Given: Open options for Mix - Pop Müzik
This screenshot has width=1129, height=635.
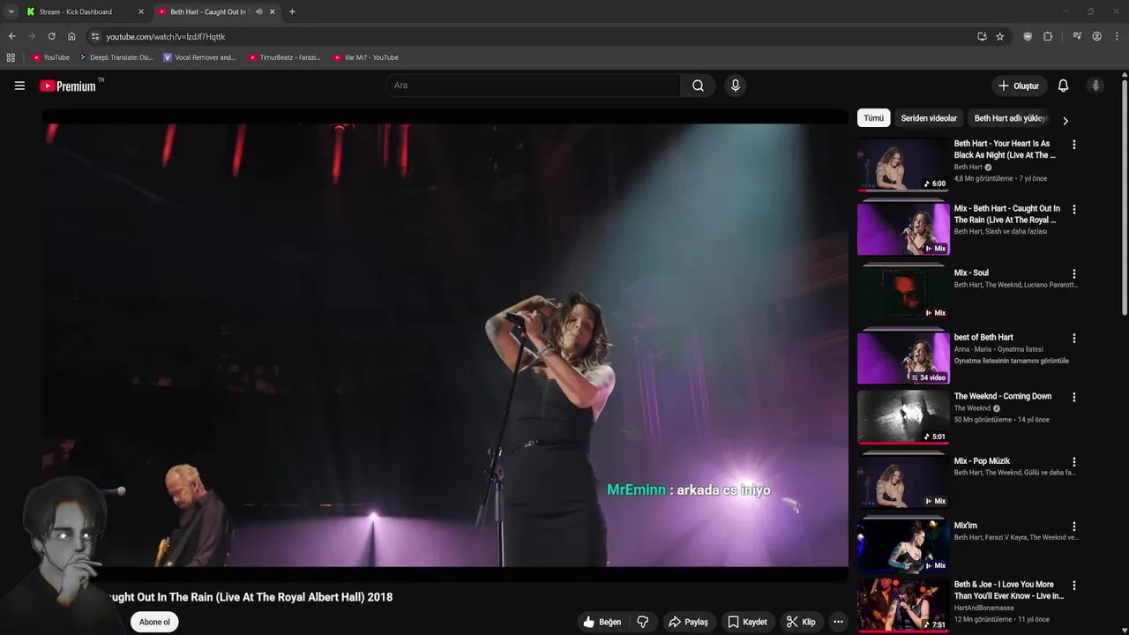Looking at the screenshot, I should tap(1073, 462).
